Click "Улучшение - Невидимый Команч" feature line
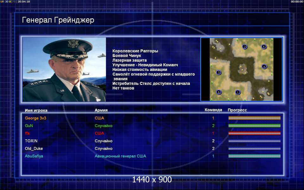Image resolution: width=304 pixels, height=190 pixels. coord(145,65)
